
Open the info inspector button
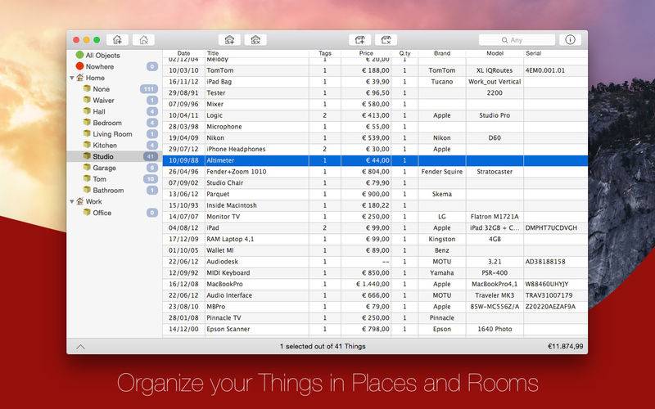[x=570, y=39]
